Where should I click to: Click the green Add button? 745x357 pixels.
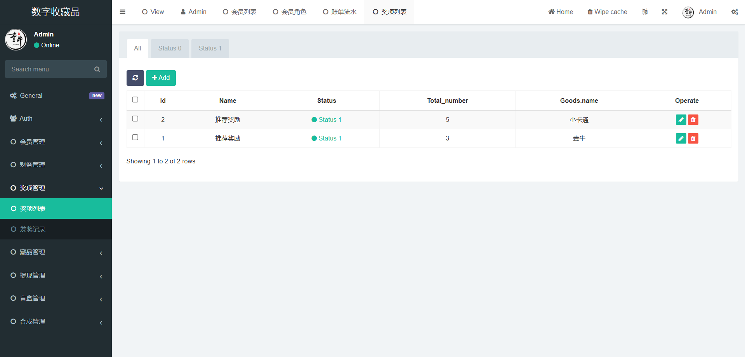(x=161, y=78)
